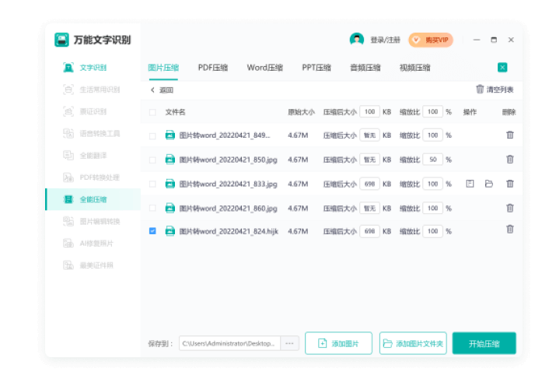Open 语音转换工具 in the sidebar

pyautogui.click(x=91, y=133)
